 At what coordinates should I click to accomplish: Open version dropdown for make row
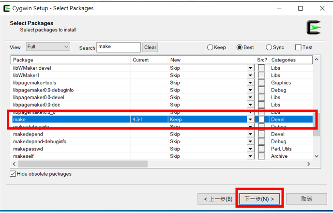pos(250,120)
